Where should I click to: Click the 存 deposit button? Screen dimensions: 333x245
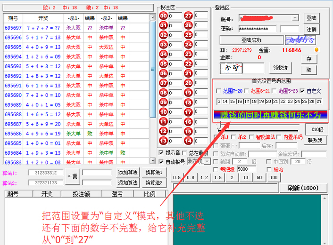point(309,59)
